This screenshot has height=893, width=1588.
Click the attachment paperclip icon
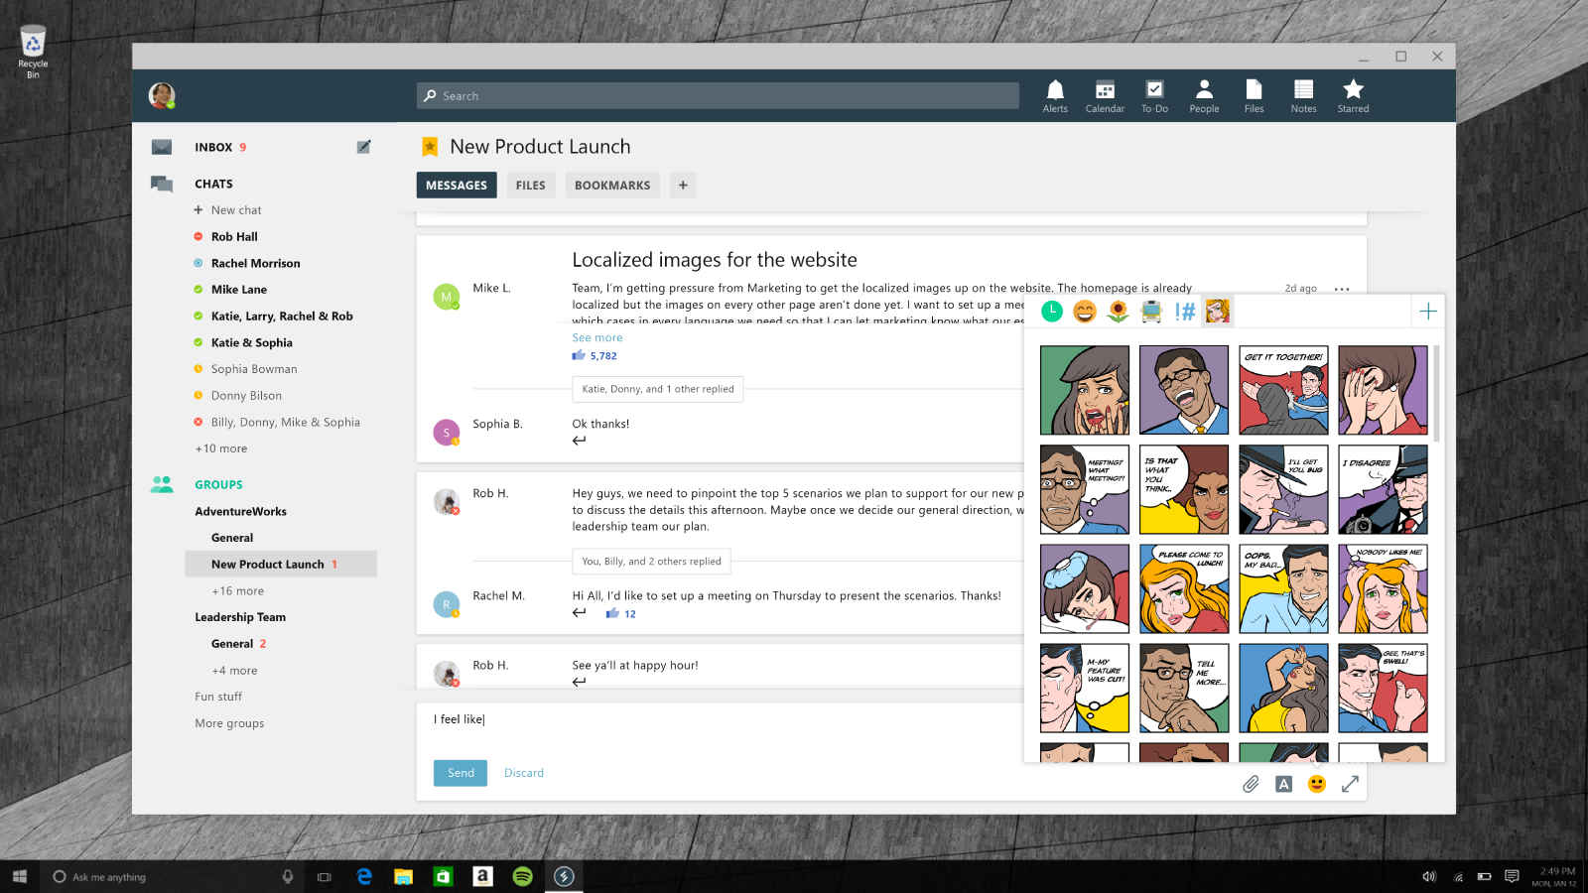tap(1251, 784)
